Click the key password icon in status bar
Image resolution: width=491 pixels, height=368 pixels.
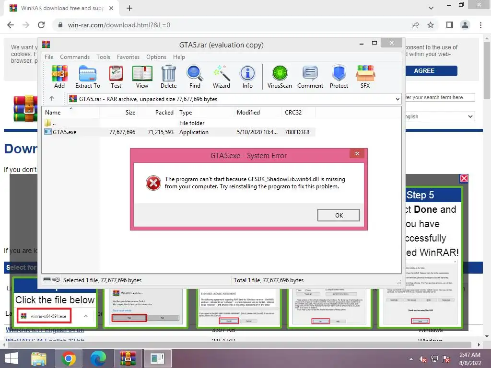(56, 279)
